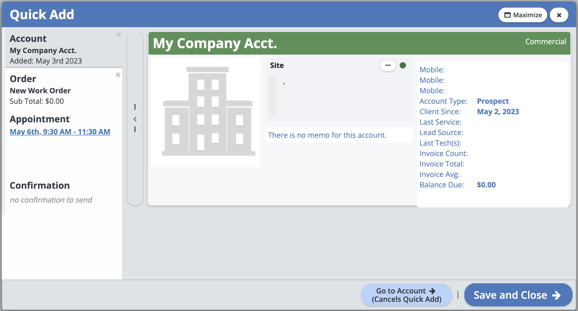578x311 pixels.
Task: Click the Balance Due $0.00 amount
Action: pos(486,185)
